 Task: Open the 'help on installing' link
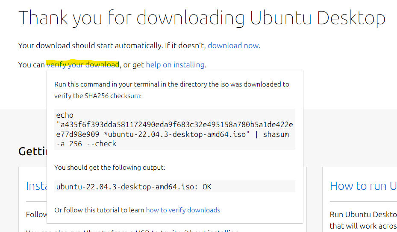(x=175, y=65)
